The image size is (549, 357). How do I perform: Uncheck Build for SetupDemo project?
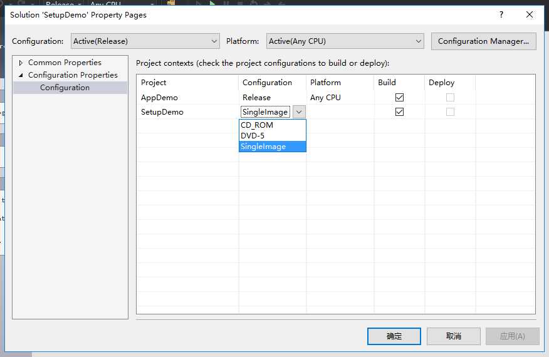[x=399, y=112]
